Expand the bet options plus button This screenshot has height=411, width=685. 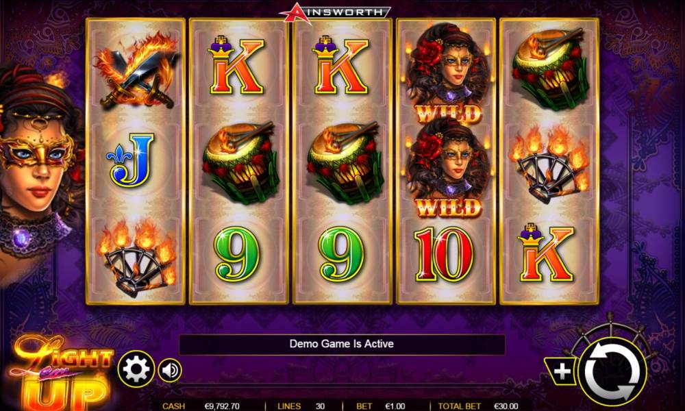562,371
